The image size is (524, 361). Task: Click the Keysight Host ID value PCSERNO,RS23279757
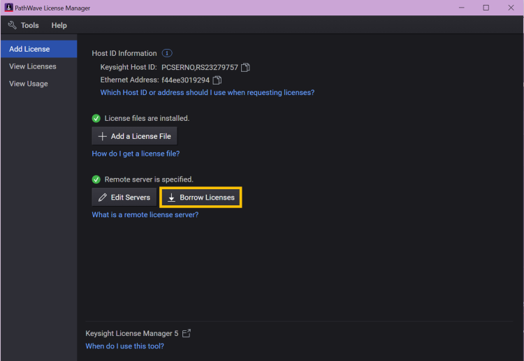(200, 68)
